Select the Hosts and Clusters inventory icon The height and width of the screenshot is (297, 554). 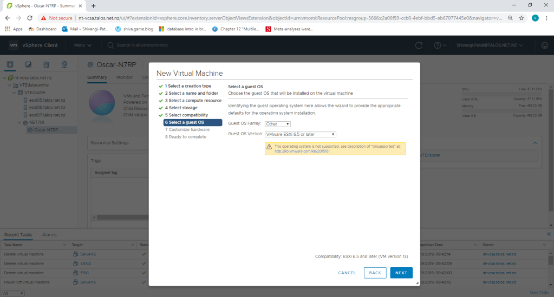click(x=11, y=65)
